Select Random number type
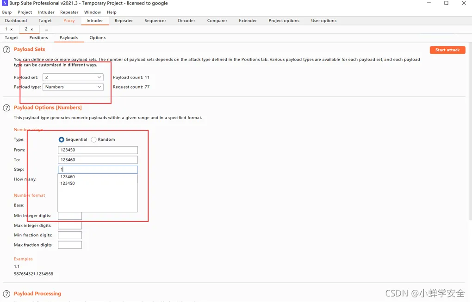The width and height of the screenshot is (472, 302). pyautogui.click(x=93, y=139)
